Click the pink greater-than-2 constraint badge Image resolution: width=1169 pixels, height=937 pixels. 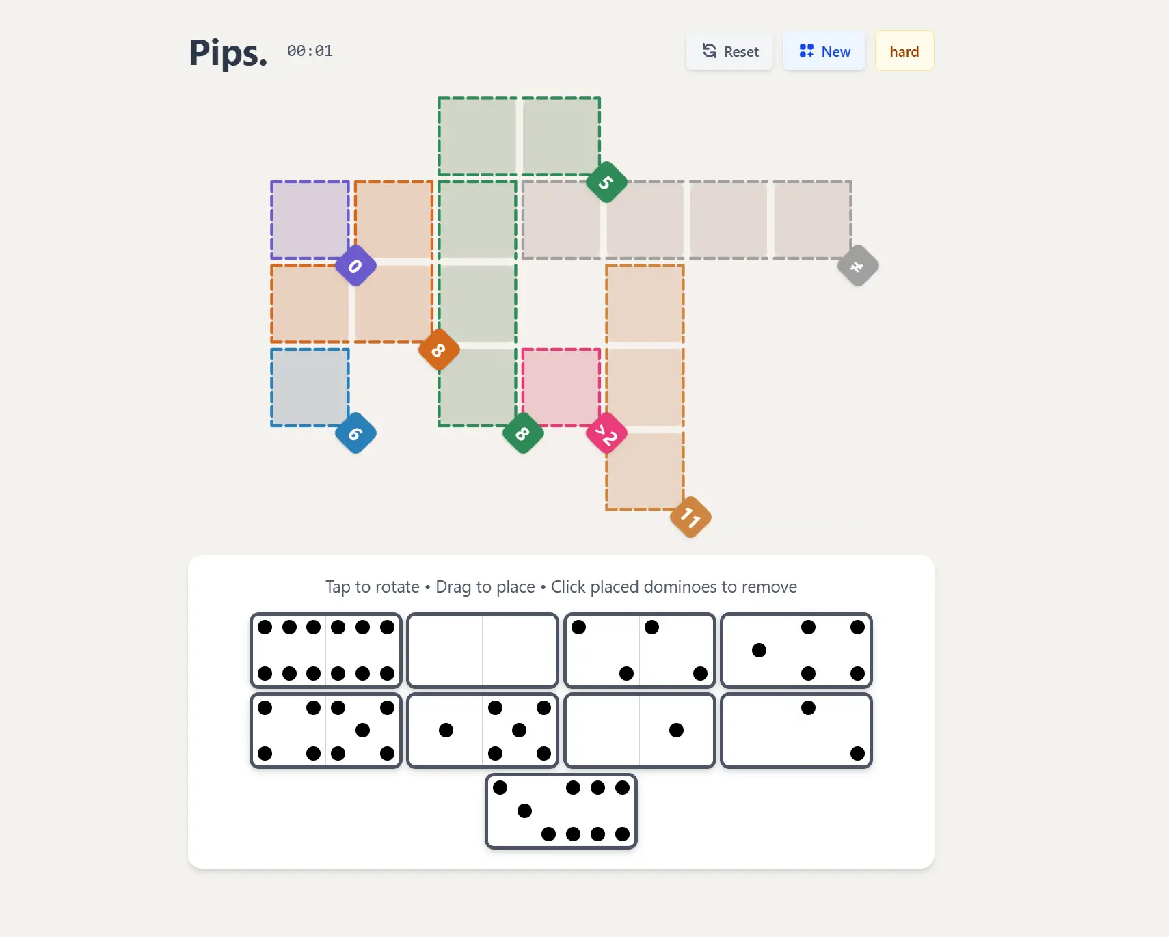(x=606, y=433)
